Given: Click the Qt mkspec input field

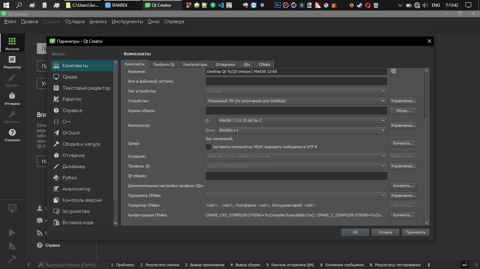Looking at the screenshot, I should click(x=296, y=176).
